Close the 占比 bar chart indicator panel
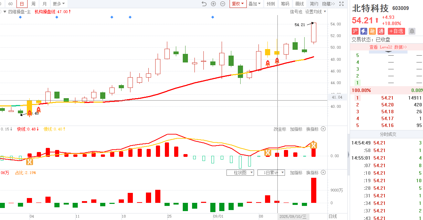The width and height of the screenshot is (423, 220). pyautogui.click(x=323, y=173)
